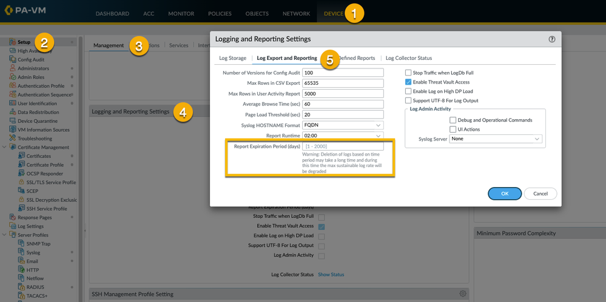
Task: Click the Max Rows in CSV Export field
Action: [x=343, y=83]
